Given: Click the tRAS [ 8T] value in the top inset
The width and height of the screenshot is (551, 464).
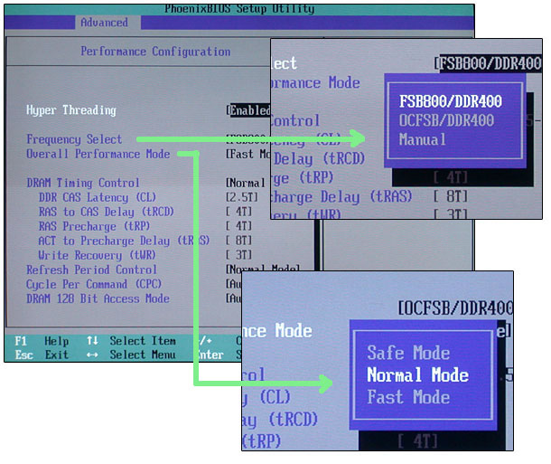Looking at the screenshot, I should pyautogui.click(x=451, y=196).
